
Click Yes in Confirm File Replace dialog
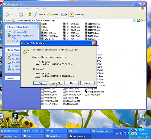pyautogui.click(x=40, y=83)
